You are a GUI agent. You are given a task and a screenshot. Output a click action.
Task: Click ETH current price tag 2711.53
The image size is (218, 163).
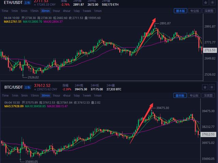(x=209, y=50)
